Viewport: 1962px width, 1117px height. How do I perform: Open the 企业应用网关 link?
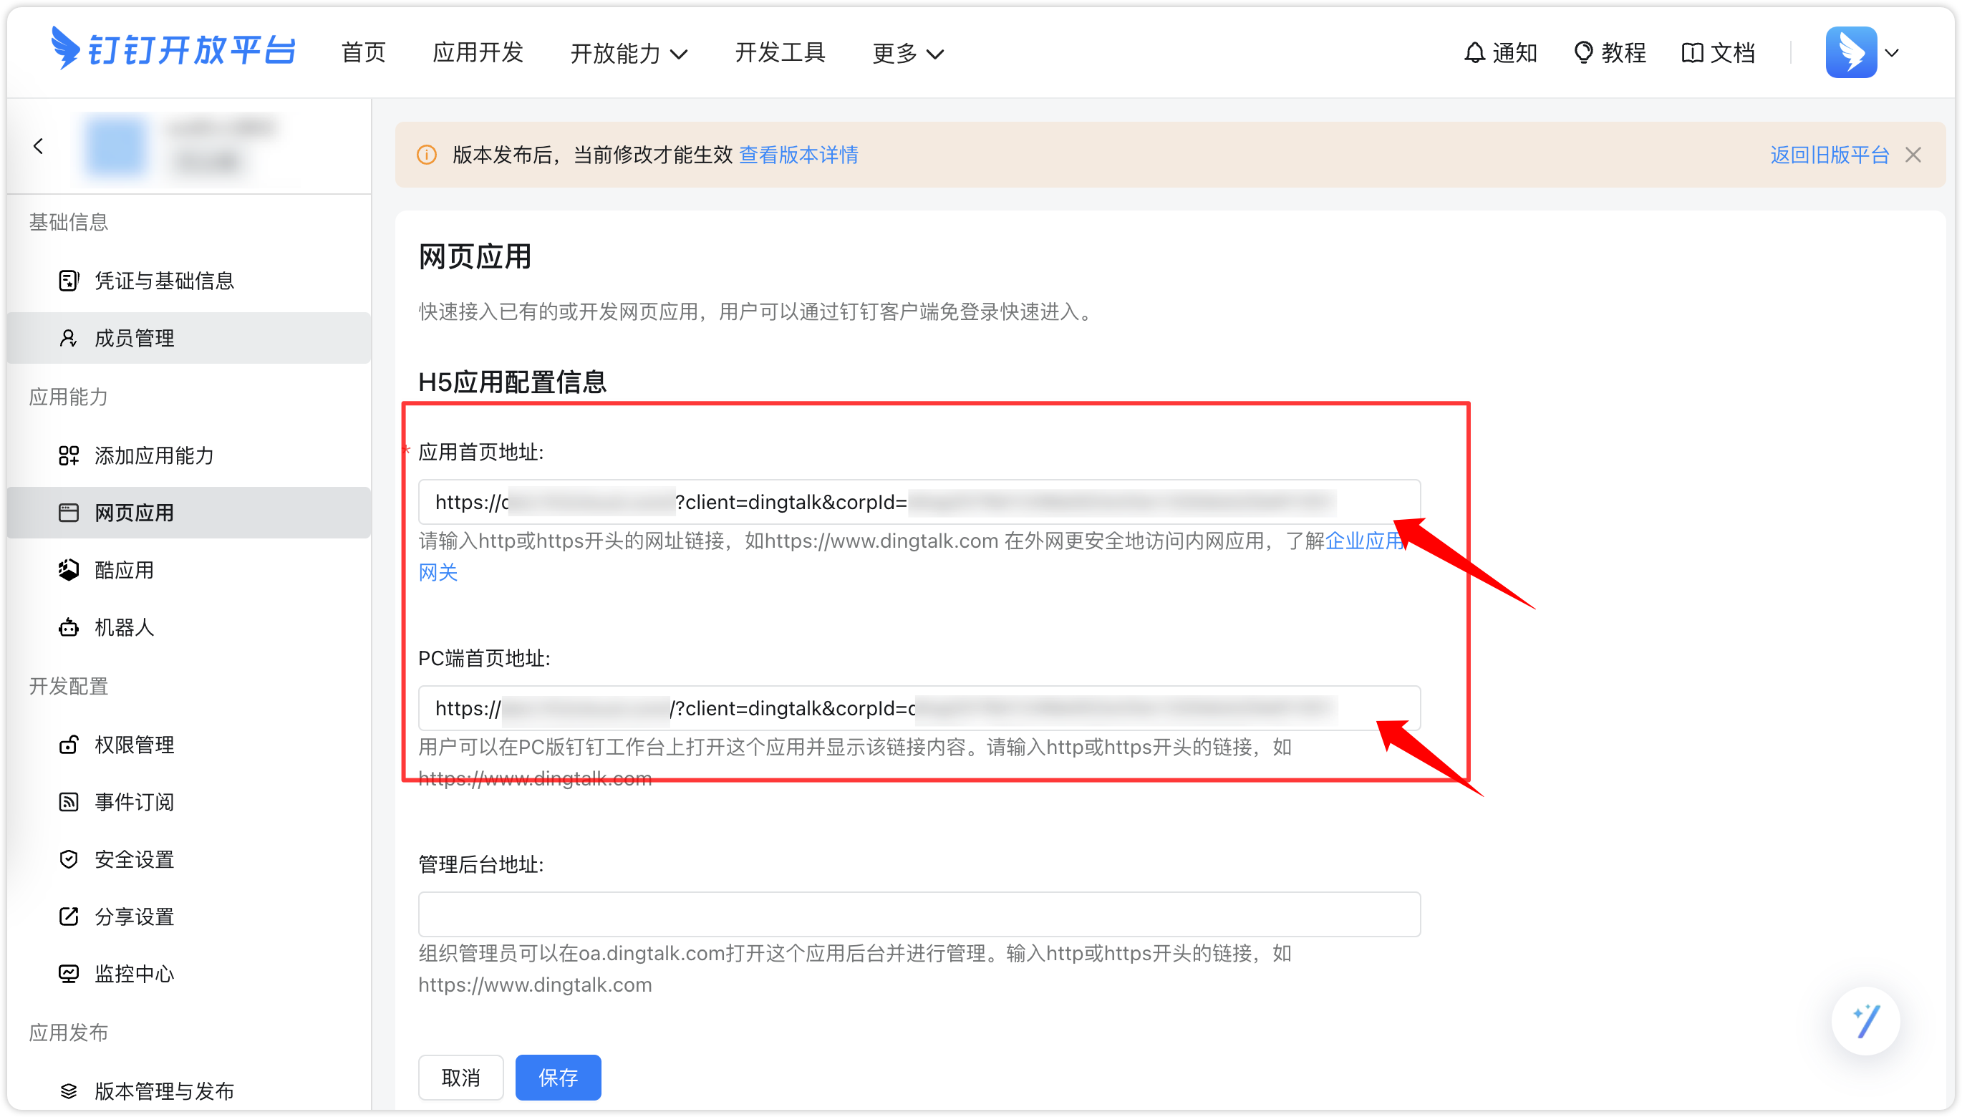point(1365,541)
